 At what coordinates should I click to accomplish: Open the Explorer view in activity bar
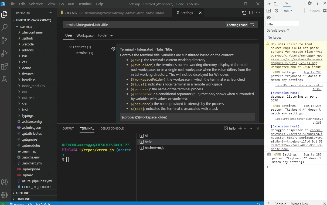click(4, 14)
